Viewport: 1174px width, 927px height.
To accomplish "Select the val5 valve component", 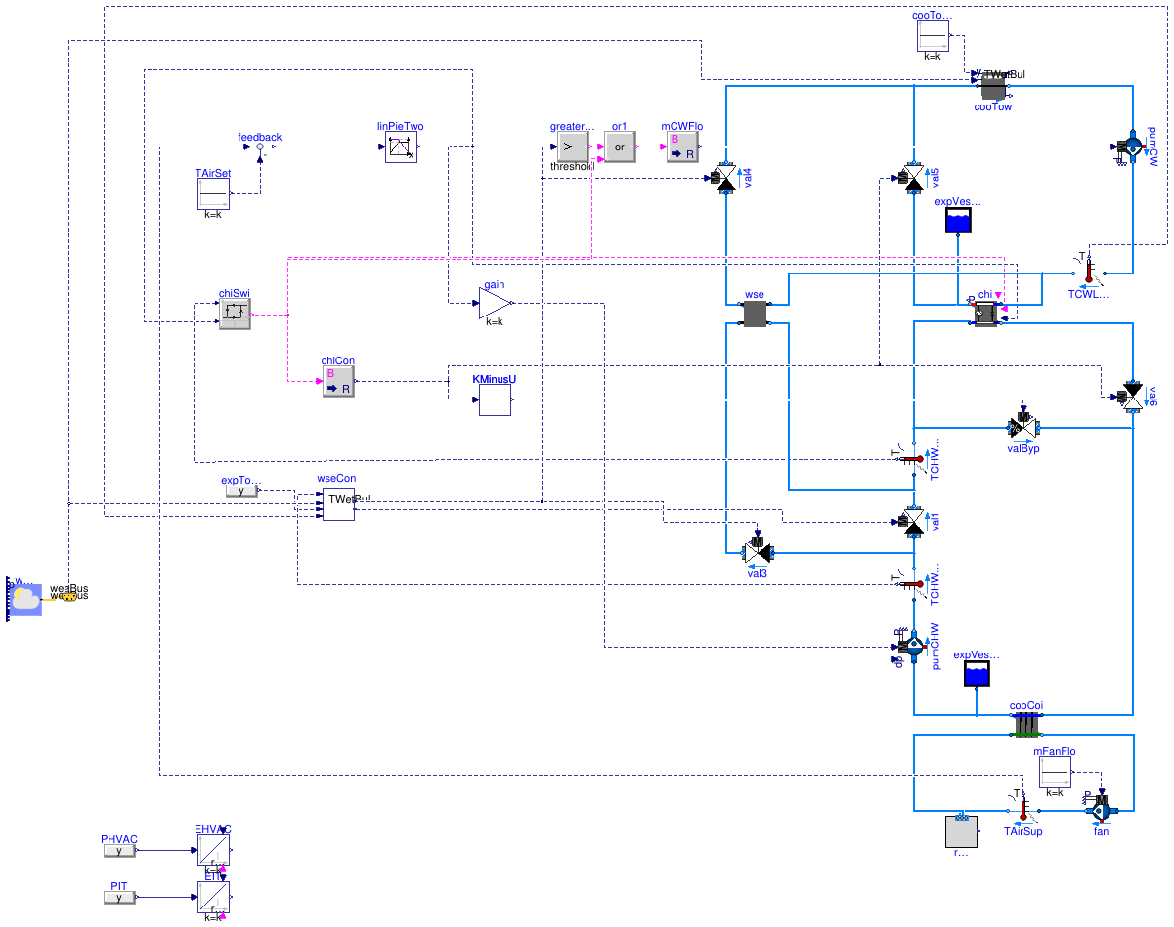I will click(x=912, y=179).
